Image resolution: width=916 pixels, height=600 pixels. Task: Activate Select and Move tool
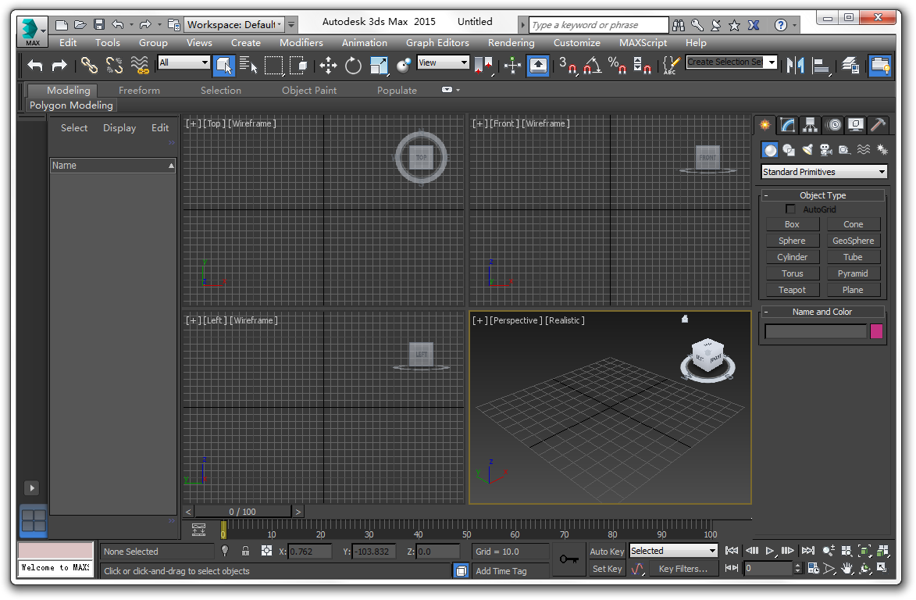pyautogui.click(x=328, y=66)
